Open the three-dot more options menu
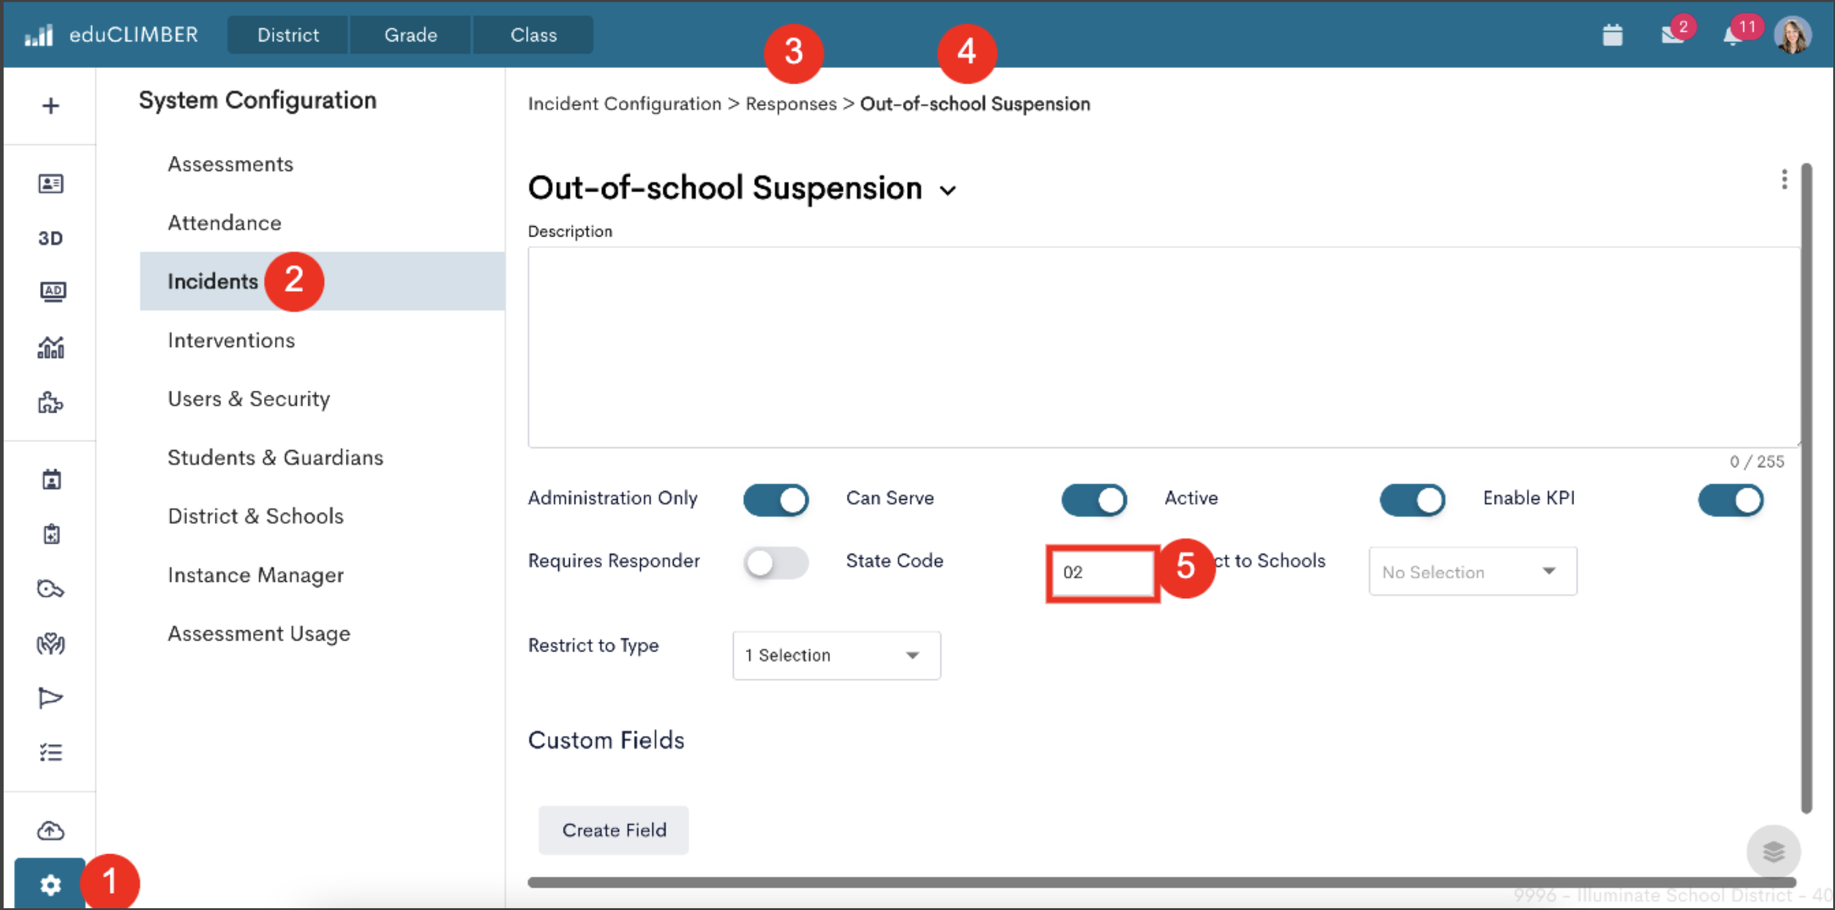 [1783, 180]
